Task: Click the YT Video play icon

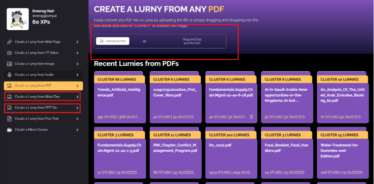Action: click(x=10, y=53)
